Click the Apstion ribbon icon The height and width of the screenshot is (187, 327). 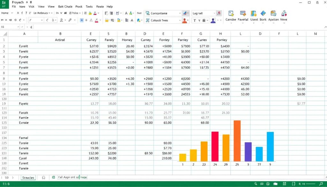[x=273, y=13]
